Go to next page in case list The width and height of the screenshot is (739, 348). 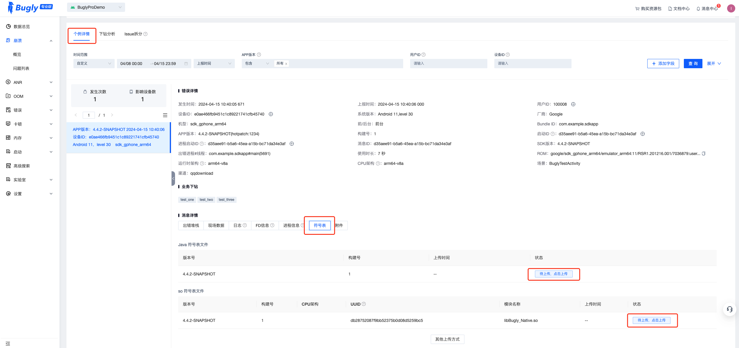click(112, 115)
